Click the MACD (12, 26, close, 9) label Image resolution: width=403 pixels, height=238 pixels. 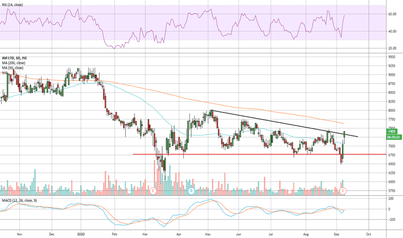[x=19, y=200]
